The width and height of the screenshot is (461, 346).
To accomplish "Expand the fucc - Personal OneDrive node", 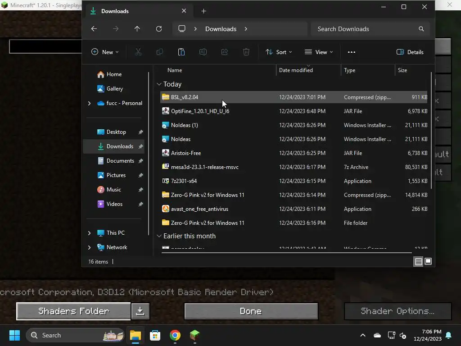I will pos(90,103).
